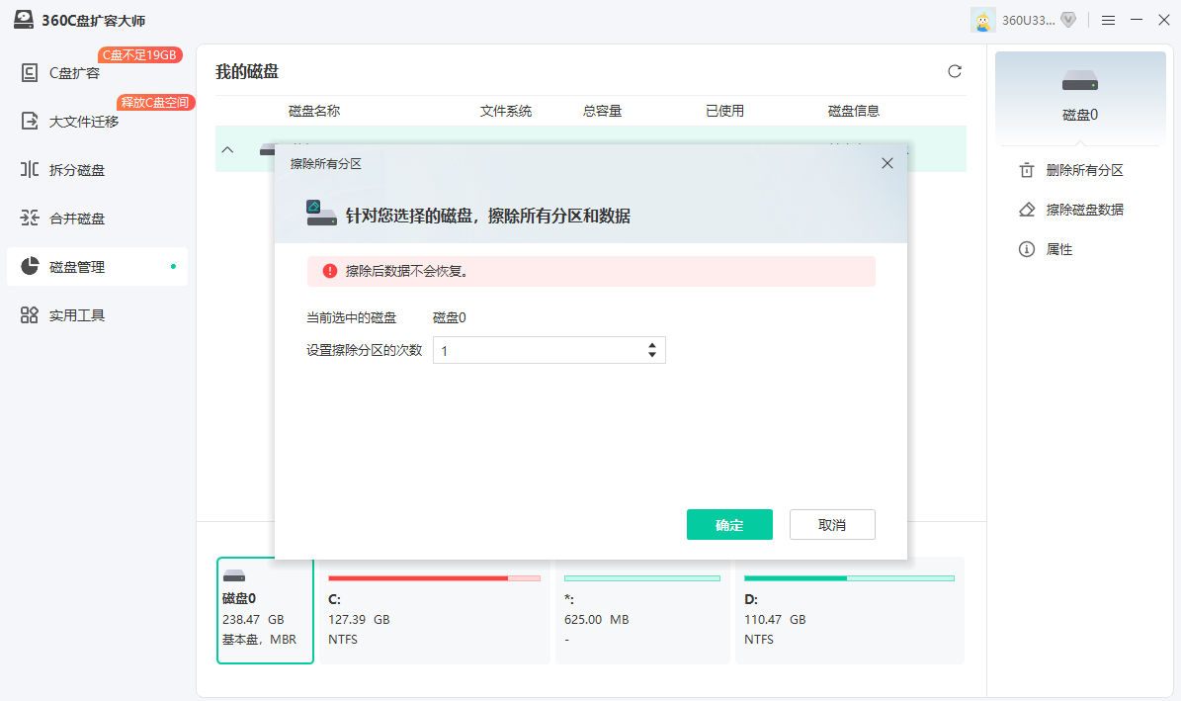Click the 我的磁盘 heading
The image size is (1181, 701).
click(x=247, y=71)
